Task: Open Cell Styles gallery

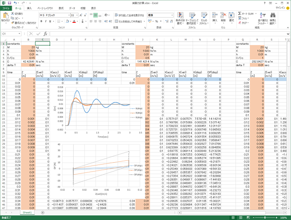Action: pos(204,18)
